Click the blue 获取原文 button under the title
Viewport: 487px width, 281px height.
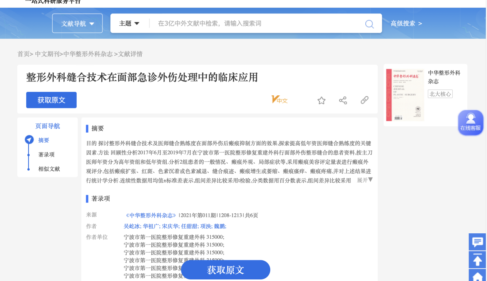point(51,100)
